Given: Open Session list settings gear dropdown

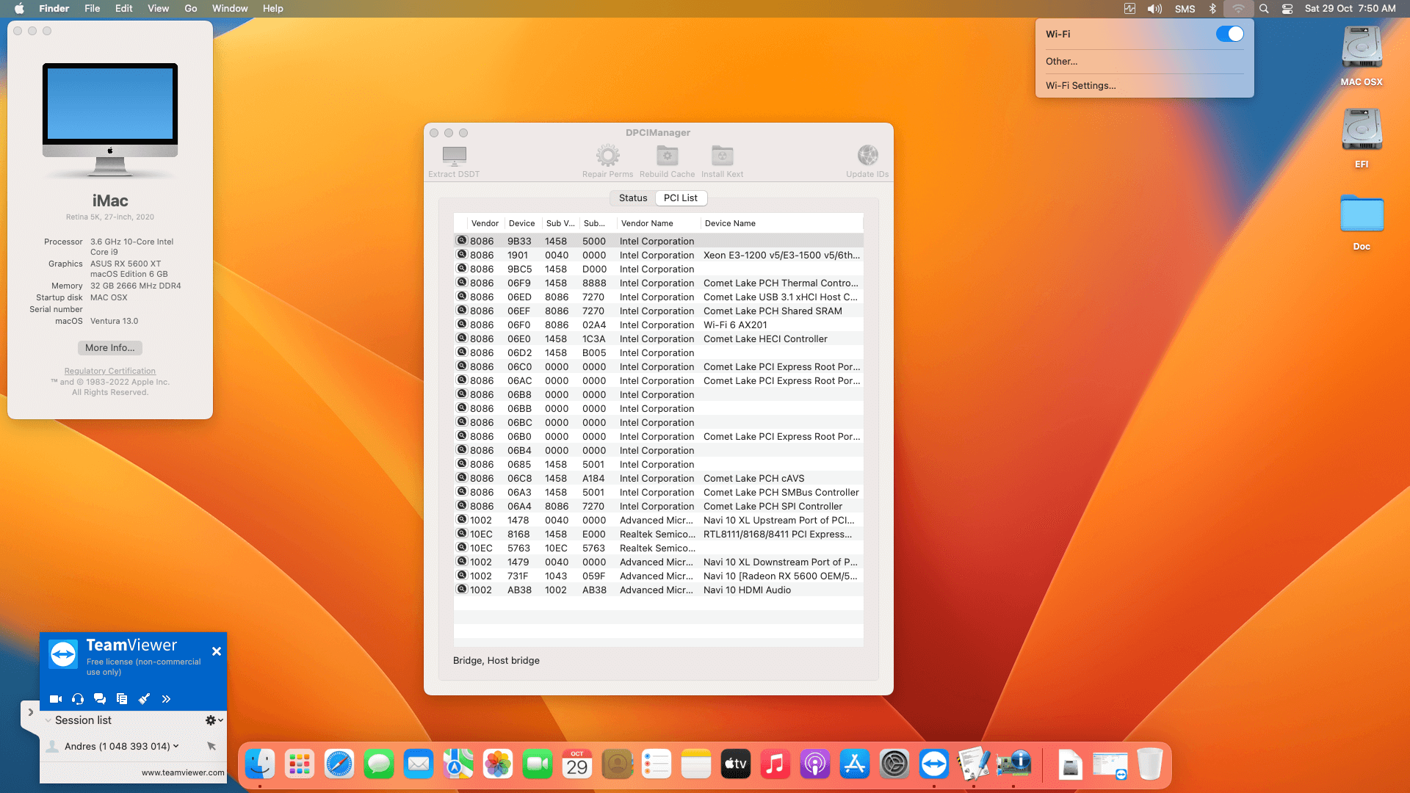Looking at the screenshot, I should click(x=214, y=720).
